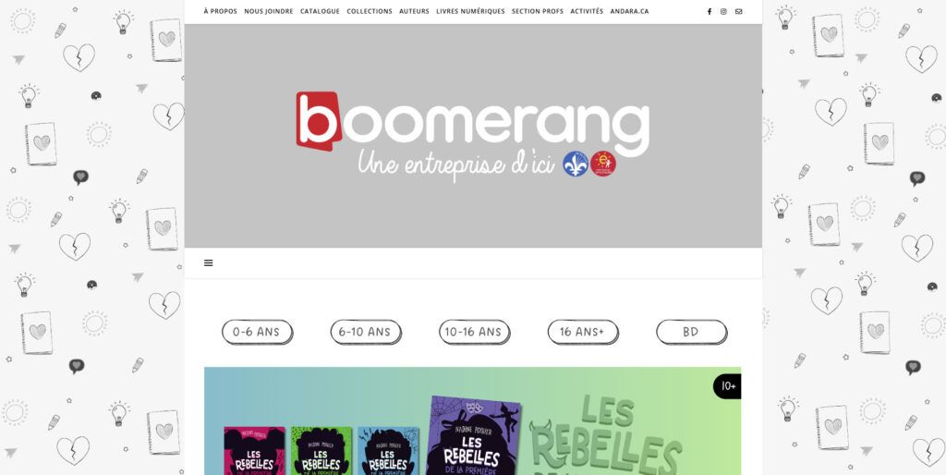The image size is (946, 475).
Task: Click the 10+ age badge on banner
Action: click(x=727, y=386)
